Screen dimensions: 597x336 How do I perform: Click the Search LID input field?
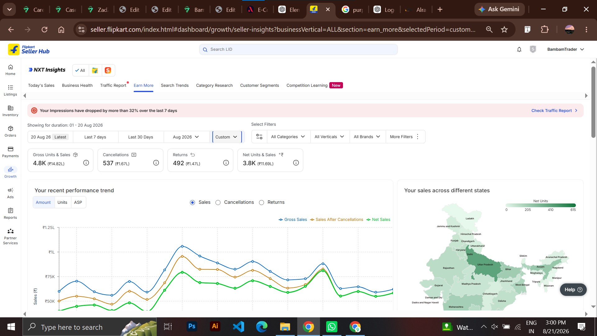click(298, 49)
